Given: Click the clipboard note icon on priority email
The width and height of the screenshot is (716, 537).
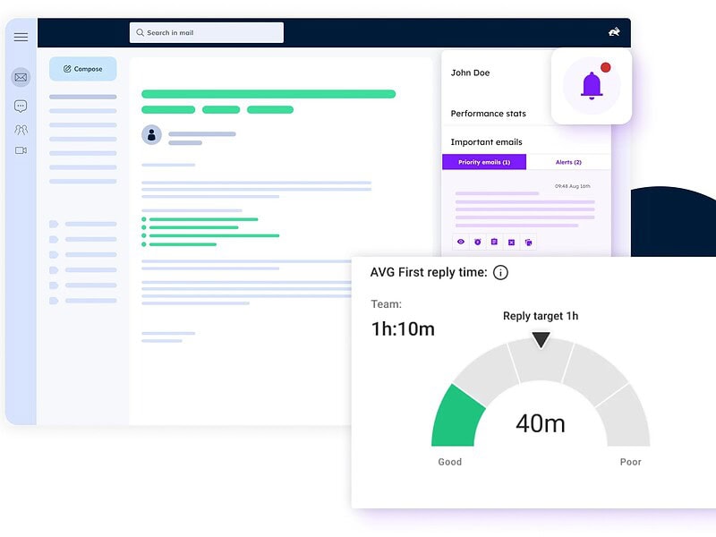Looking at the screenshot, I should 494,242.
